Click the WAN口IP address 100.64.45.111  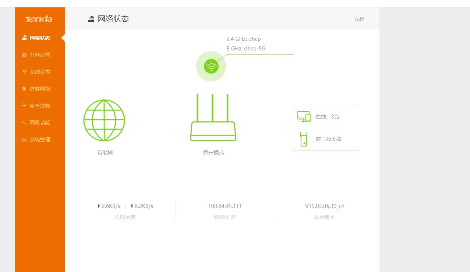pyautogui.click(x=225, y=206)
